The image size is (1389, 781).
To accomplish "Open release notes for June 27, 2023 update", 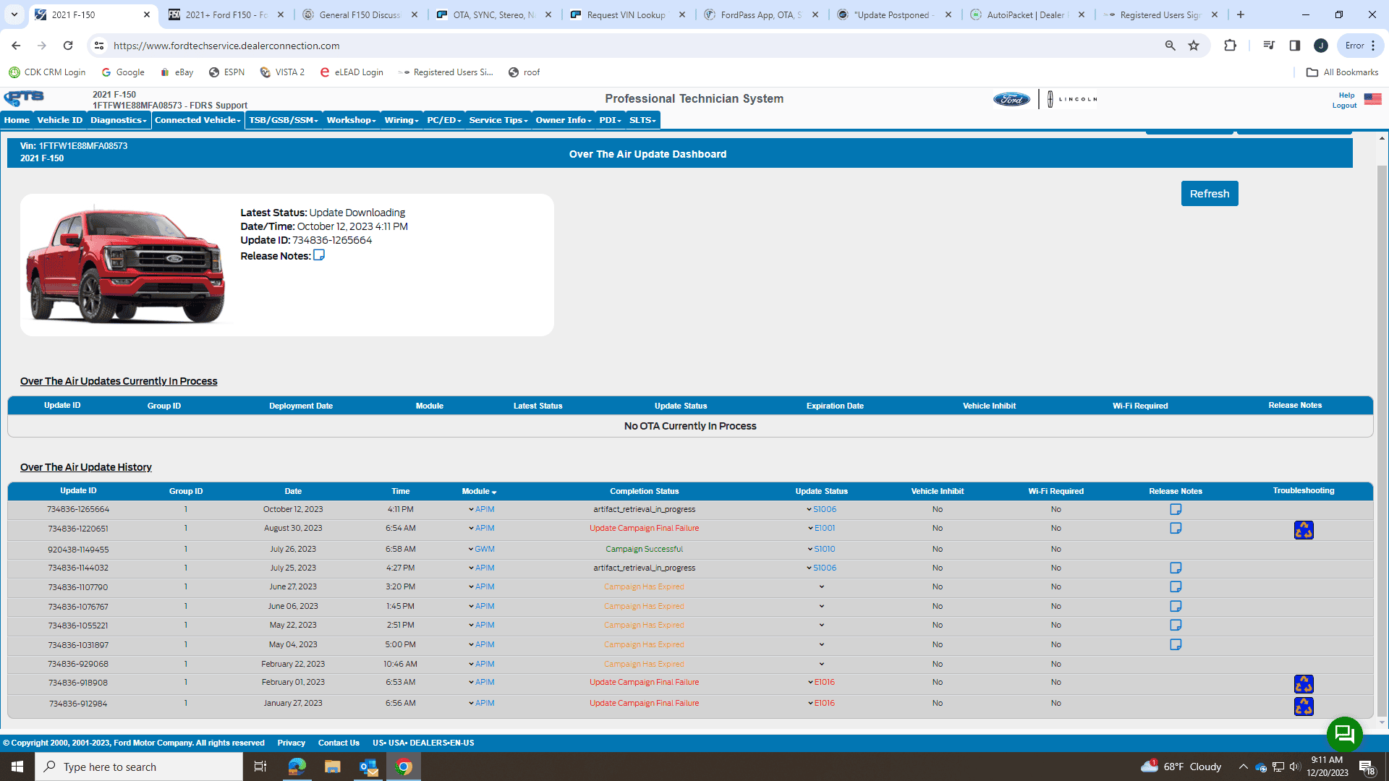I will (x=1176, y=586).
